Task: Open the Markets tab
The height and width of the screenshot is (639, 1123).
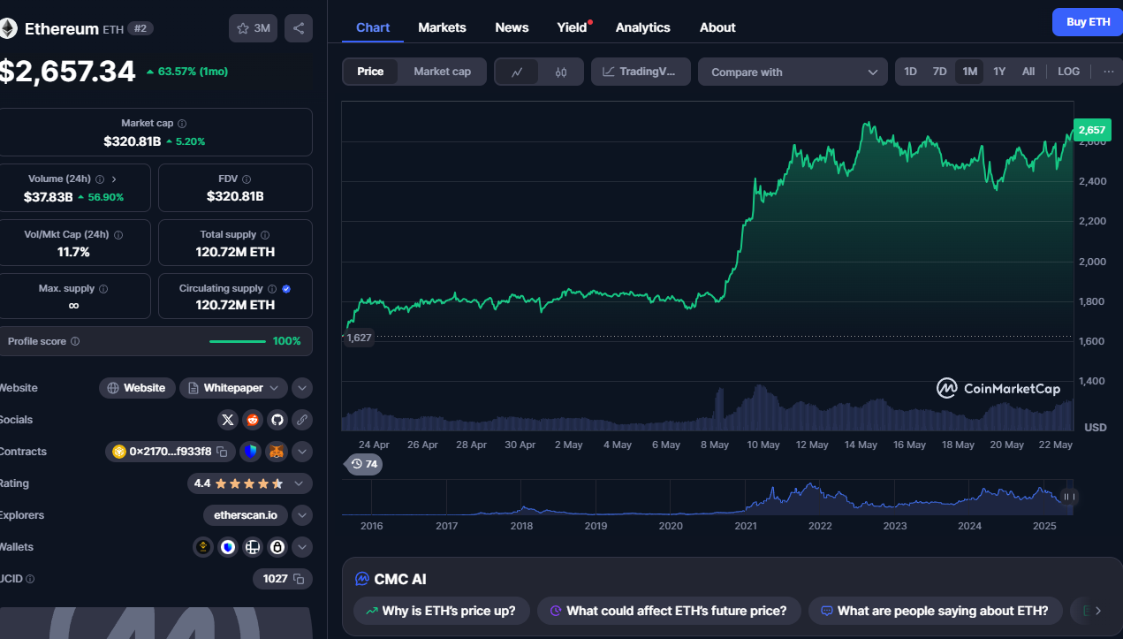Action: click(x=442, y=27)
